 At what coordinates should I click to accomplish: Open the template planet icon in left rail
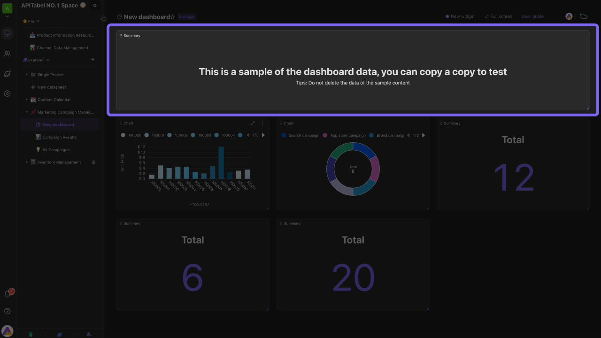point(7,74)
